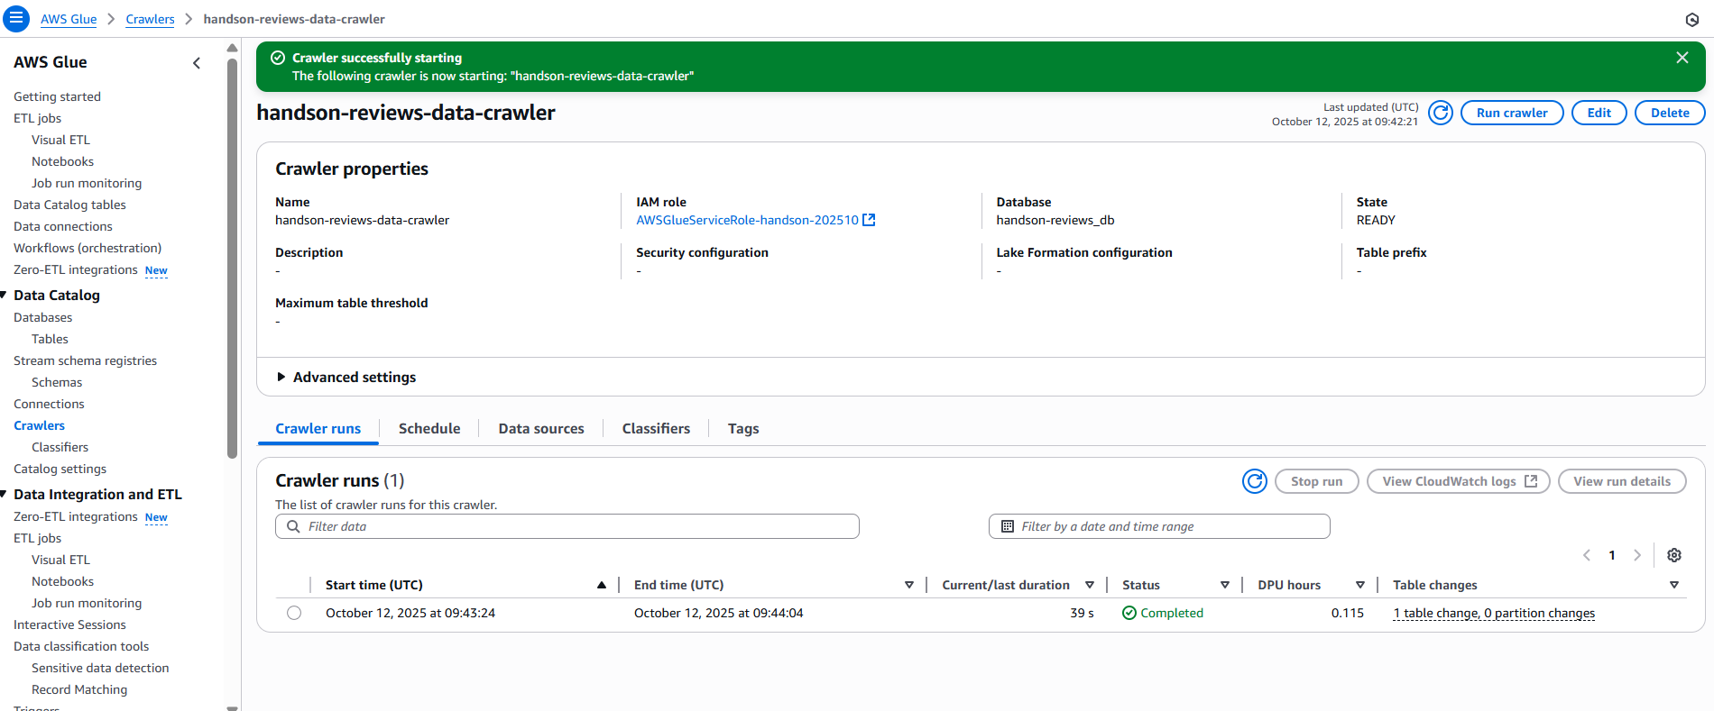This screenshot has height=711, width=1714.
Task: Open external link icon beside IAM role
Action: pyautogui.click(x=869, y=220)
